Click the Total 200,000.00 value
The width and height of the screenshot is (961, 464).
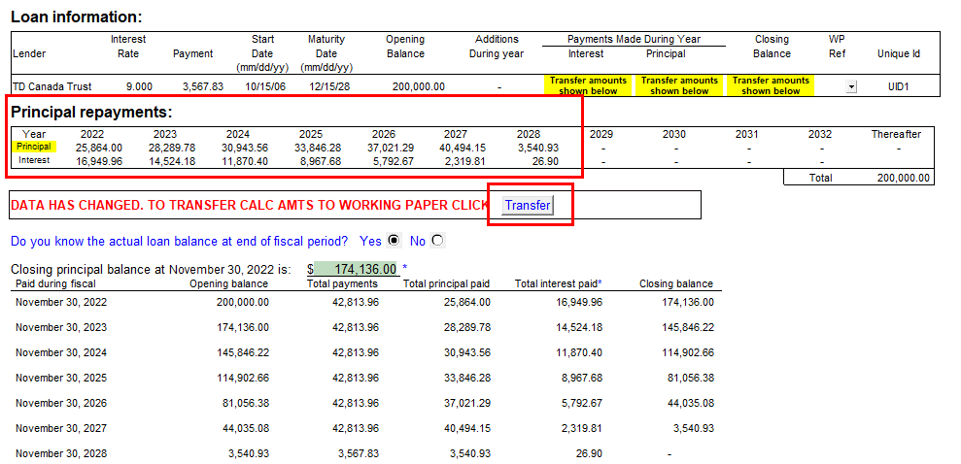coord(903,179)
